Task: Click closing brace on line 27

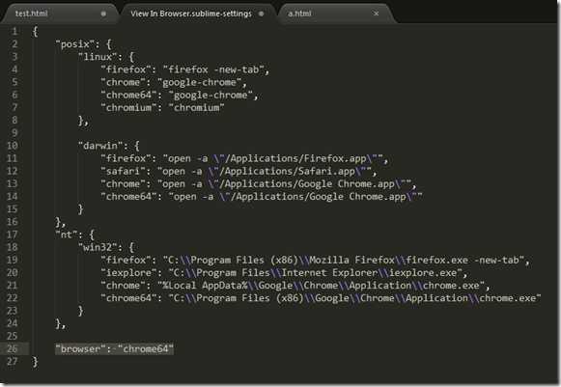Action: pyautogui.click(x=35, y=361)
